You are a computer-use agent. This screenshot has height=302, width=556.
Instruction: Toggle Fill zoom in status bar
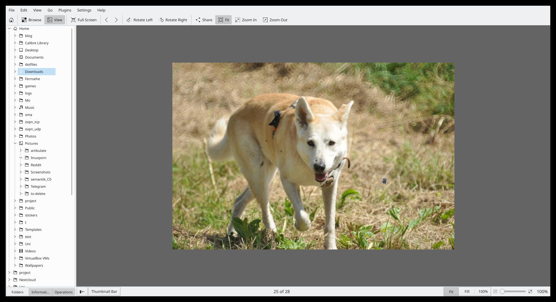click(467, 291)
